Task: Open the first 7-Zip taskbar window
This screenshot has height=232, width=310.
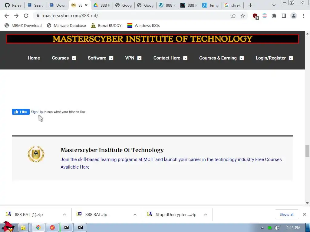Action: [x=66, y=228]
